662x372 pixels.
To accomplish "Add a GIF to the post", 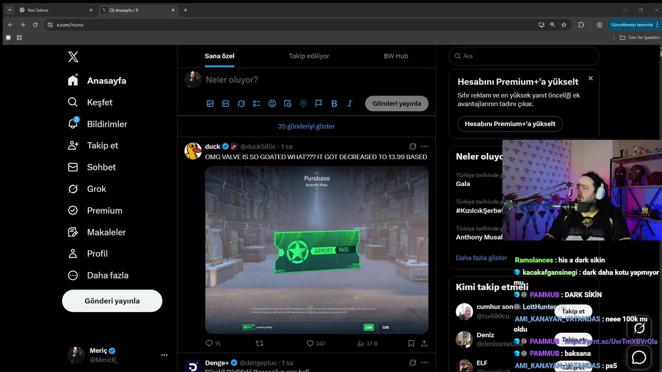I will (x=225, y=104).
